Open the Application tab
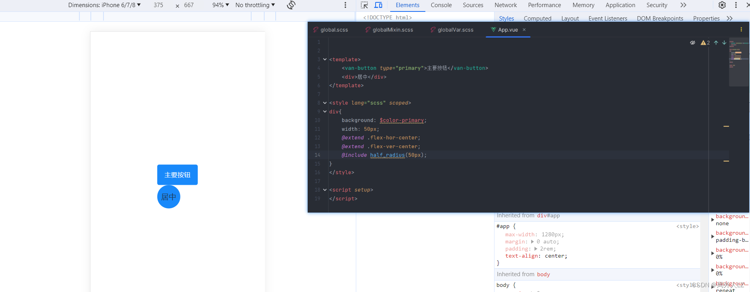Viewport: 750px width, 292px height. (620, 5)
